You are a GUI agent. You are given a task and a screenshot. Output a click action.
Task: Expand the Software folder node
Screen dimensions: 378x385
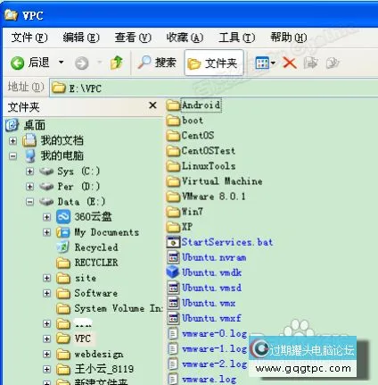(x=46, y=293)
